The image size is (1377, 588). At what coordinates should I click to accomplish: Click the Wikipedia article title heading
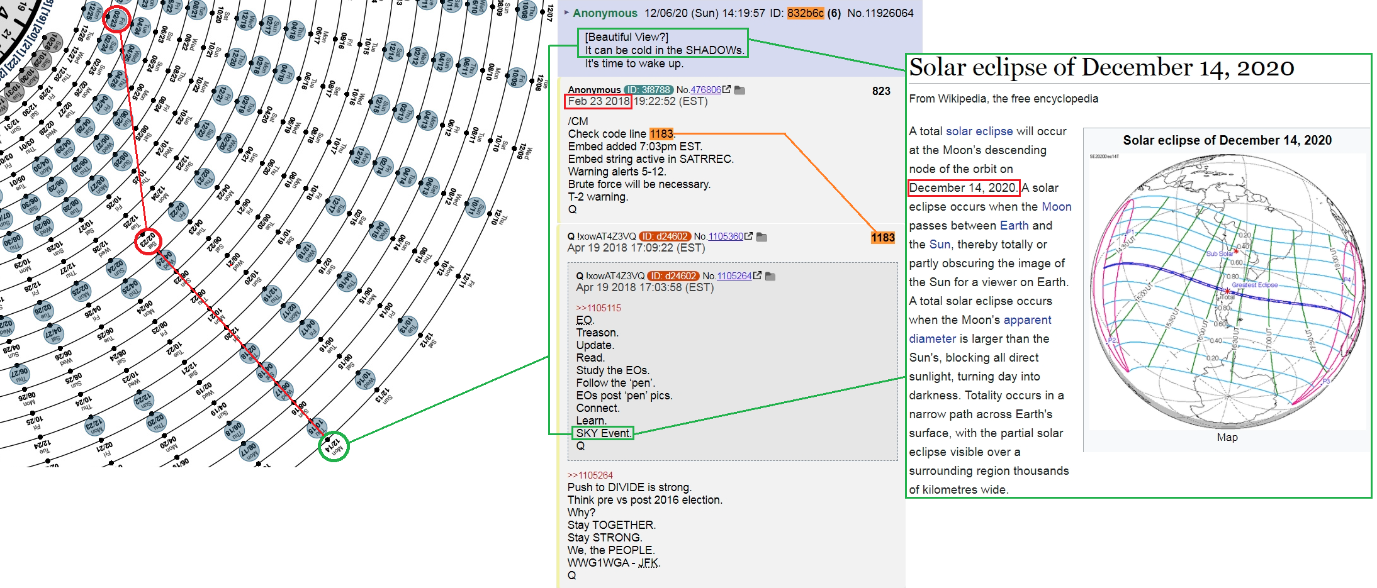[x=1101, y=67]
